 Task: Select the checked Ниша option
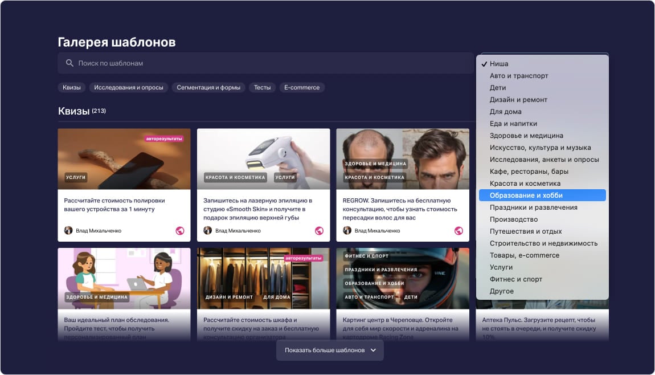tap(499, 64)
